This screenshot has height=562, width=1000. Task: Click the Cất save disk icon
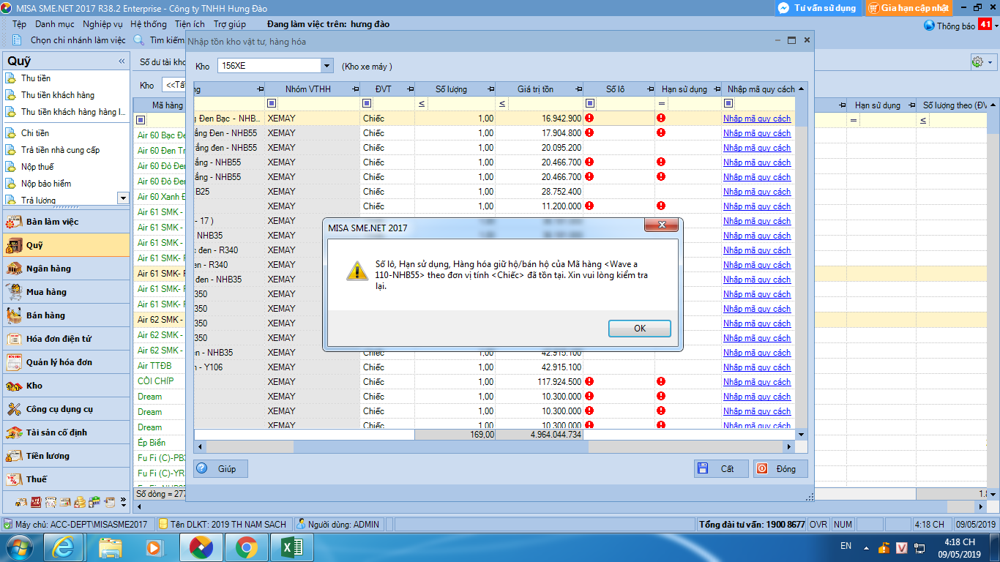(x=703, y=468)
